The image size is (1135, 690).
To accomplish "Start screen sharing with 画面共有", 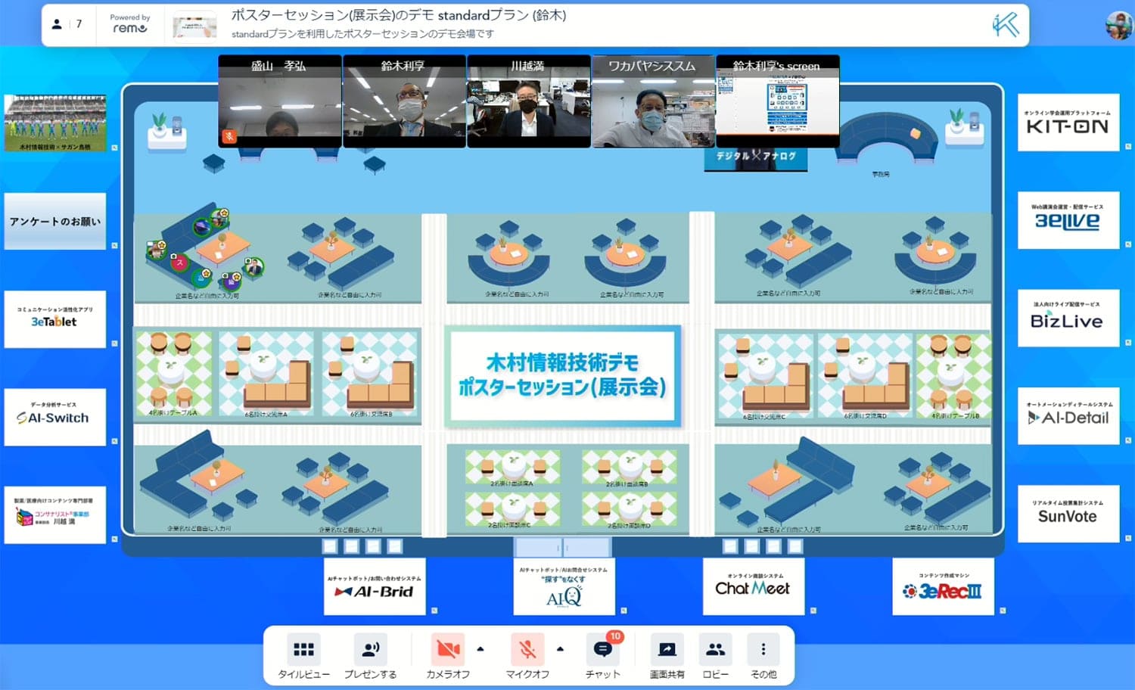I will (x=667, y=657).
